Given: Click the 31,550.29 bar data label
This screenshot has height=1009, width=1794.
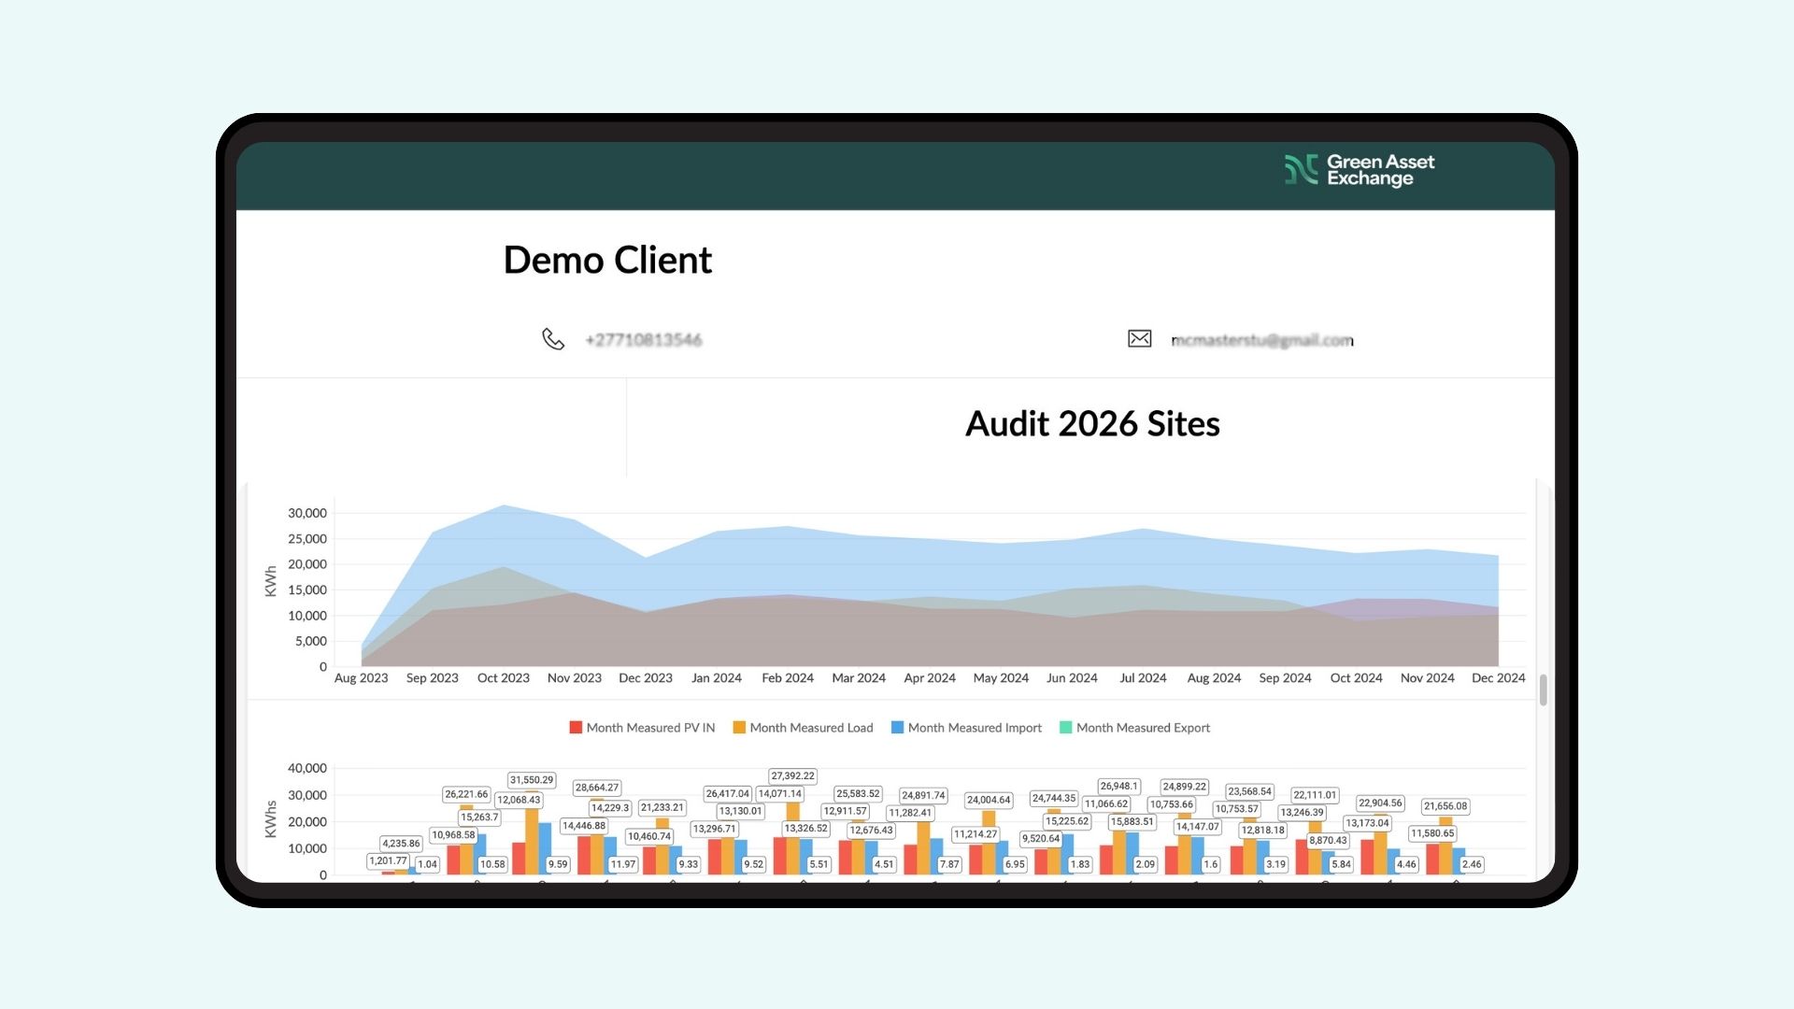Looking at the screenshot, I should (x=531, y=780).
